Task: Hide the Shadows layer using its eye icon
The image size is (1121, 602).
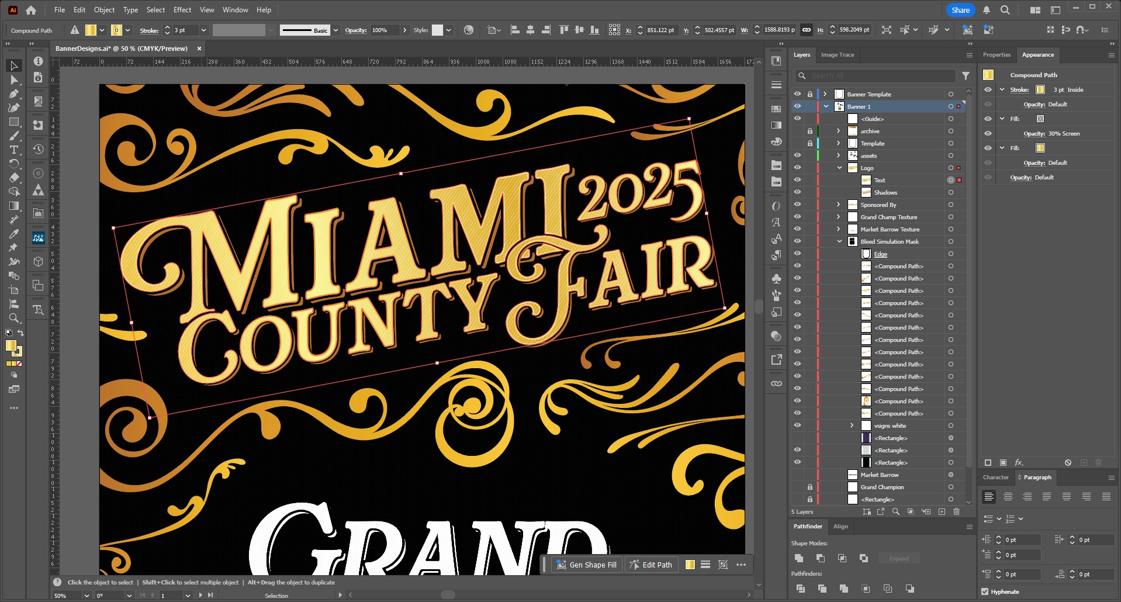Action: pyautogui.click(x=797, y=192)
